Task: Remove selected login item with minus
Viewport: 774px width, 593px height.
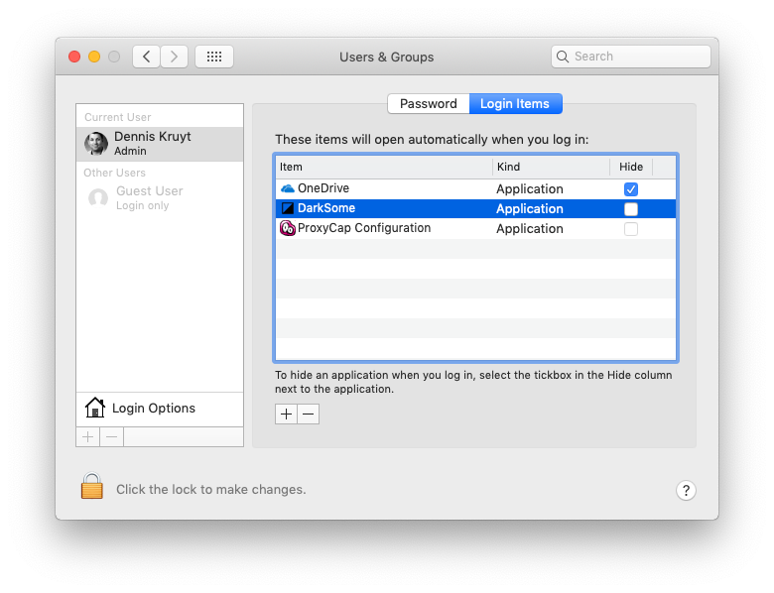Action: tap(308, 414)
